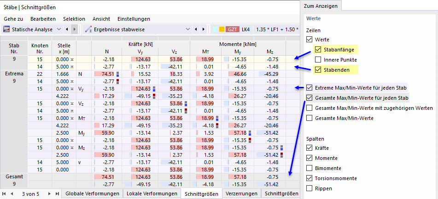Enable the Gesamte Max/Min-Werte checkbox
Screen dimensions: 438x199
click(x=309, y=118)
